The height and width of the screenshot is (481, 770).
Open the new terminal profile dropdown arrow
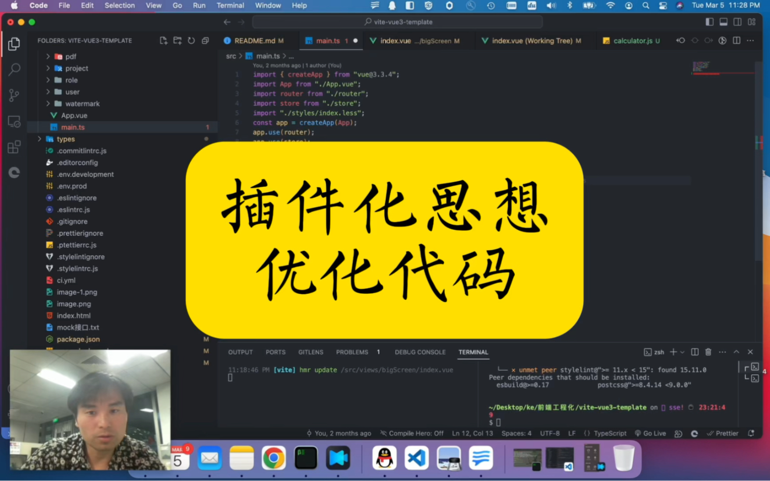682,352
